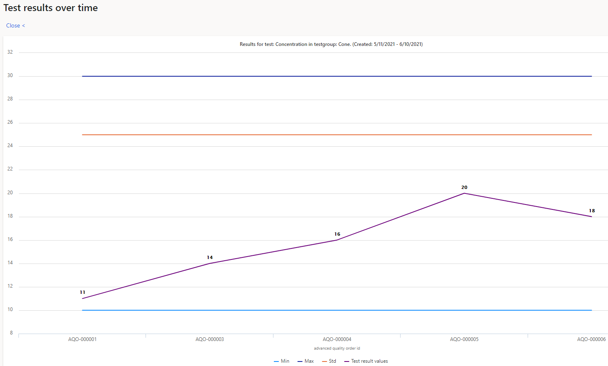Toggle visibility of the Max series
The height and width of the screenshot is (366, 608).
307,361
